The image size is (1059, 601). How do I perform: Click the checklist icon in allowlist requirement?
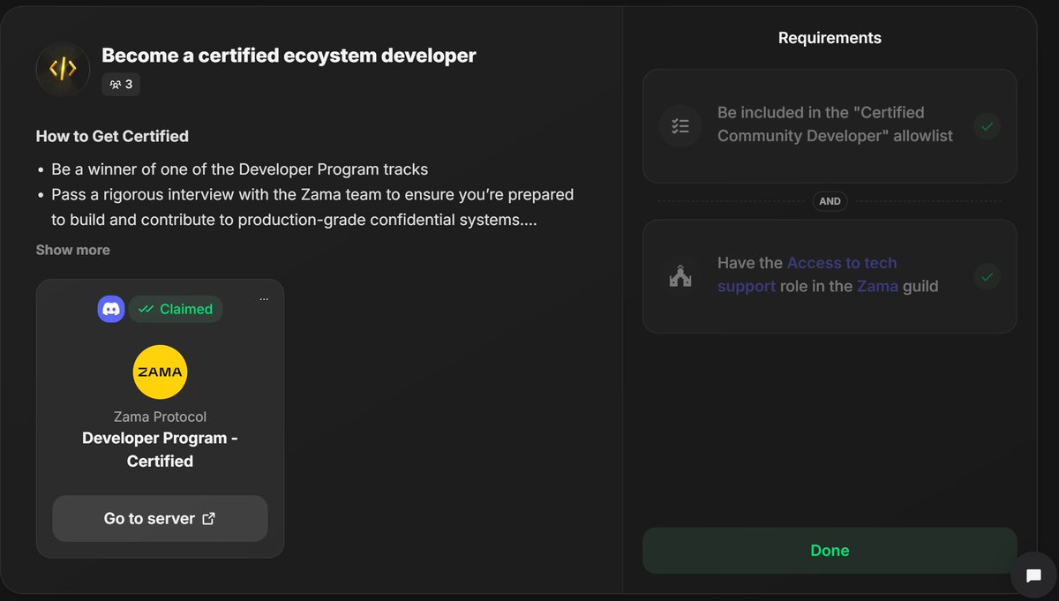[680, 126]
